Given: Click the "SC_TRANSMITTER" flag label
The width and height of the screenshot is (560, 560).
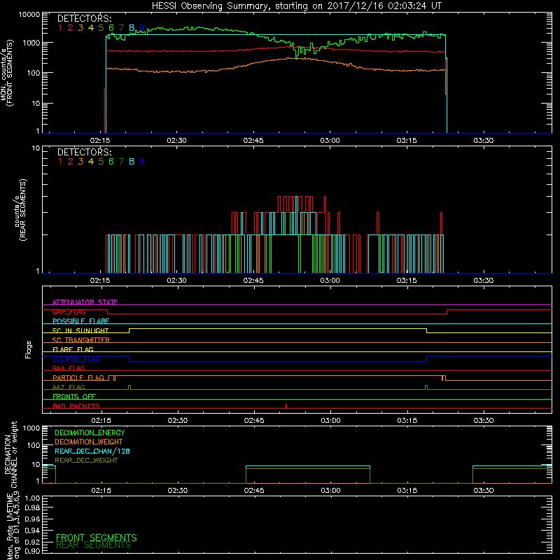Looking at the screenshot, I should coord(80,340).
